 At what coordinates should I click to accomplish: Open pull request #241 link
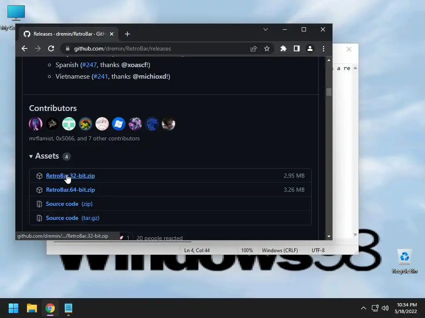click(x=100, y=77)
